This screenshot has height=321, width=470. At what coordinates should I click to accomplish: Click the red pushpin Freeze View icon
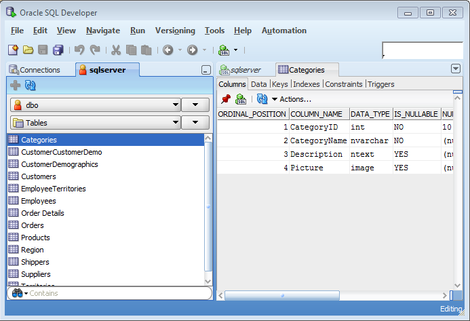(x=226, y=99)
